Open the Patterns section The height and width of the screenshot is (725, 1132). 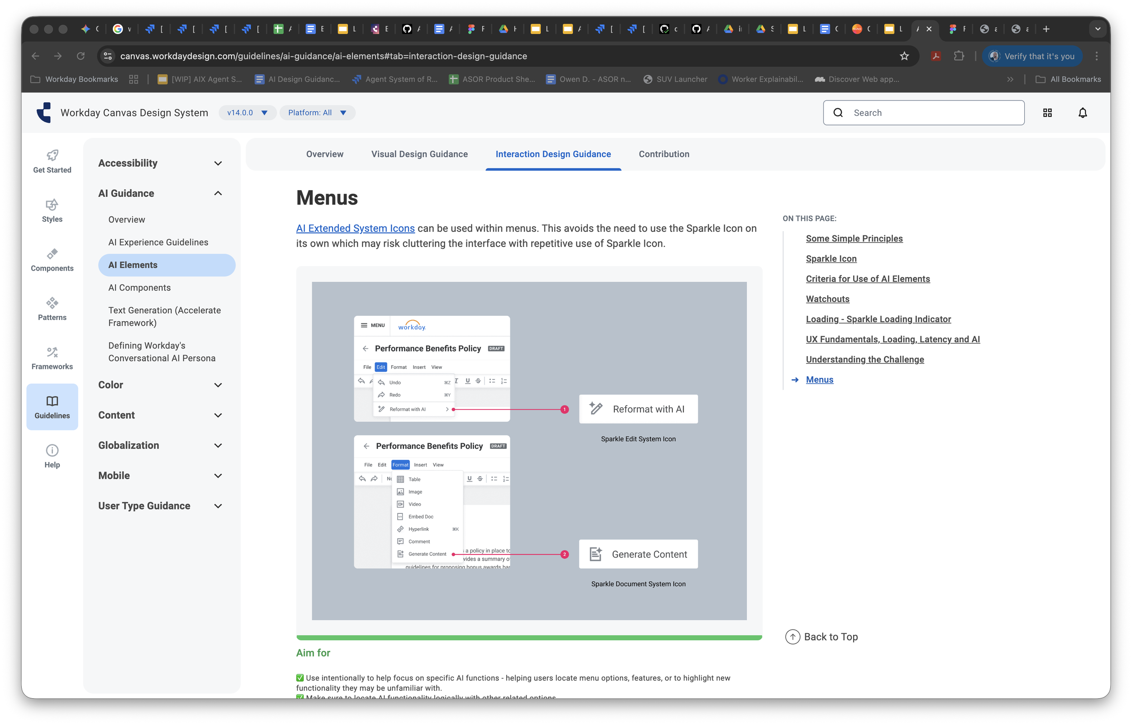click(52, 309)
